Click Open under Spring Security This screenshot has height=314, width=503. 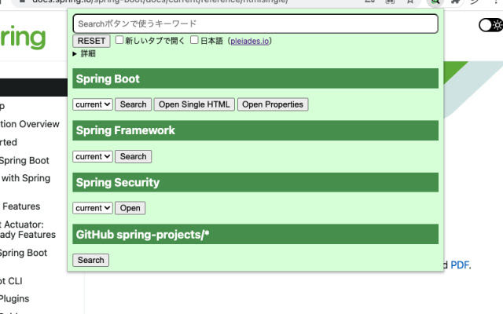pyautogui.click(x=130, y=208)
